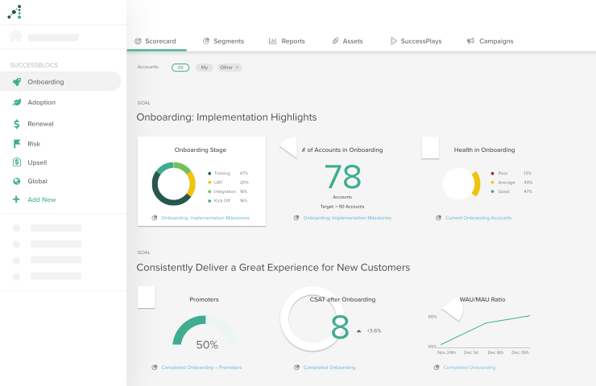Image resolution: width=596 pixels, height=386 pixels.
Task: Click the Onboarding: Implementation Highlights heading
Action: click(x=226, y=117)
